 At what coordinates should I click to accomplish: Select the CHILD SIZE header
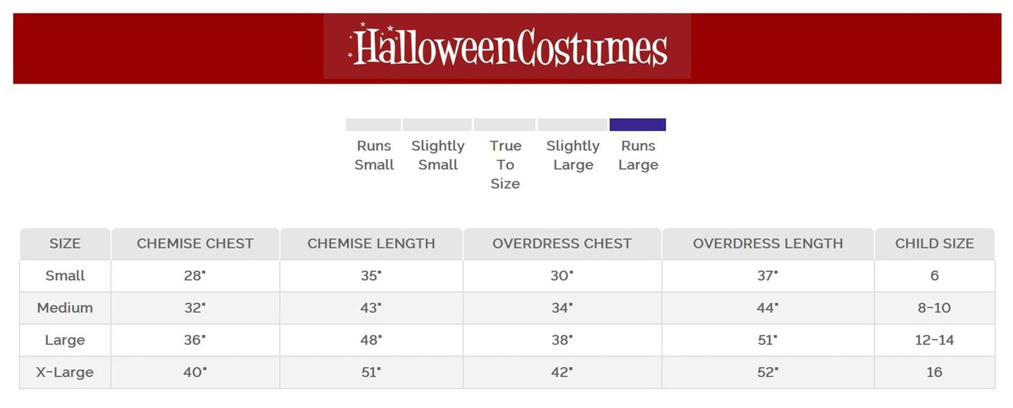(x=934, y=244)
